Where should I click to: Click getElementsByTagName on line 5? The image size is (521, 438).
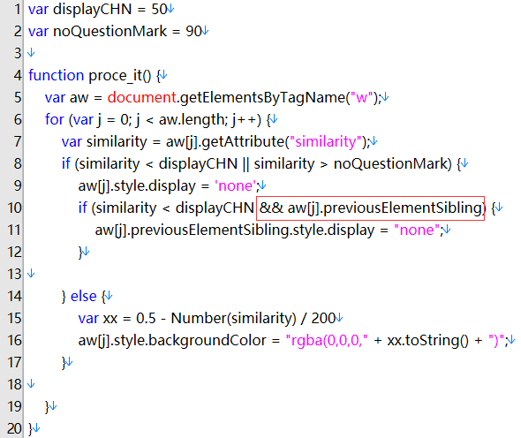[262, 97]
